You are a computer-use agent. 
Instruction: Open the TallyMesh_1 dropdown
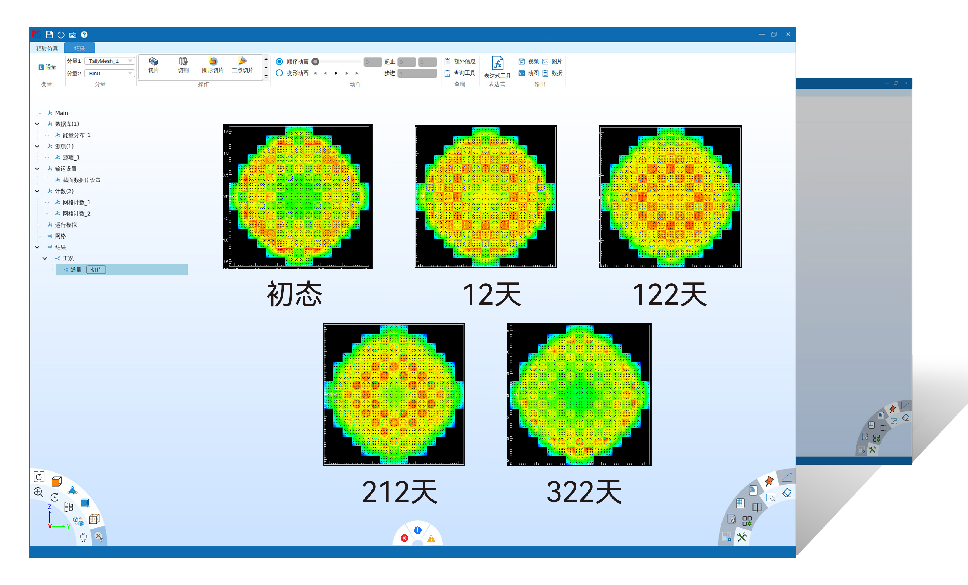(x=110, y=61)
